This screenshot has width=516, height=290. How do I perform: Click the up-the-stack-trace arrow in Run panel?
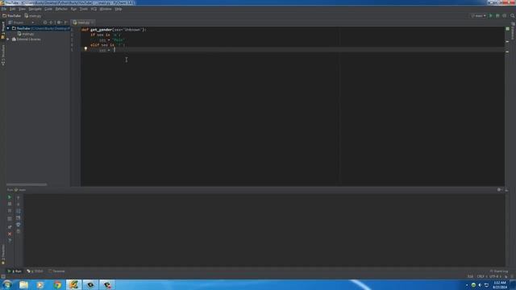18,197
